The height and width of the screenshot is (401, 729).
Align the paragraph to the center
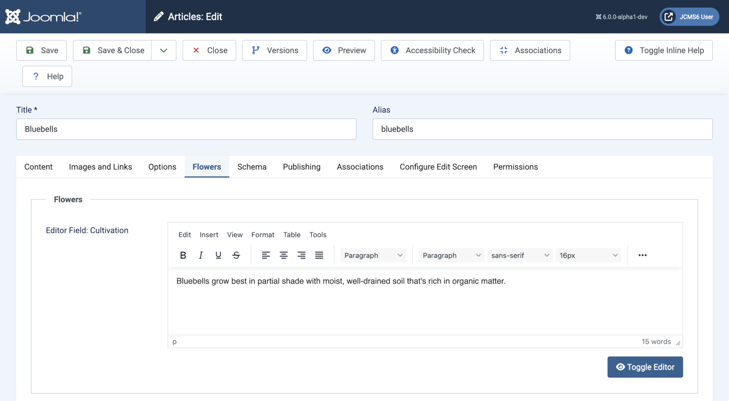point(283,255)
